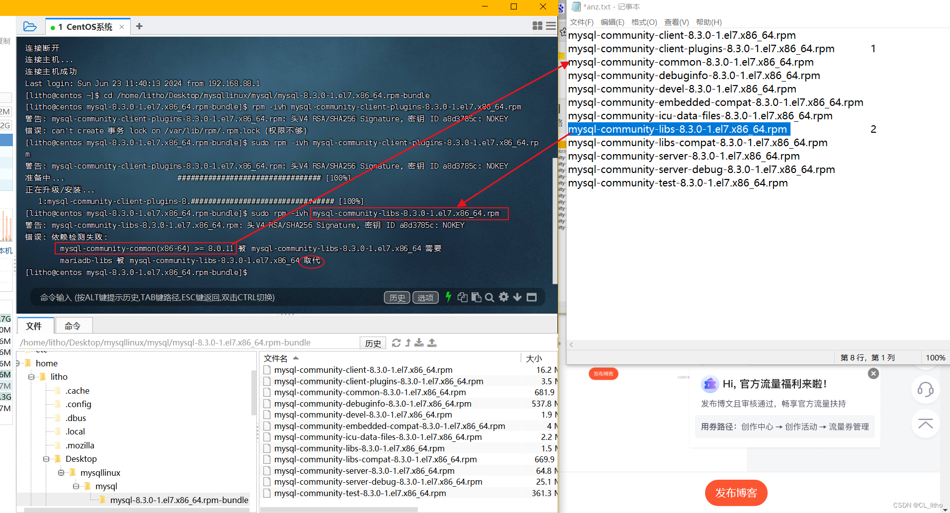The width and height of the screenshot is (950, 513).
Task: Add a new session tab with the plus icon
Action: pos(139,26)
